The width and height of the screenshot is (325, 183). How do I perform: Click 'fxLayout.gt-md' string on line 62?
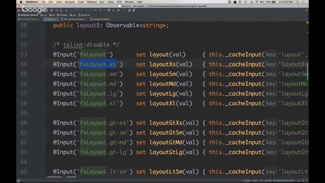(x=103, y=142)
